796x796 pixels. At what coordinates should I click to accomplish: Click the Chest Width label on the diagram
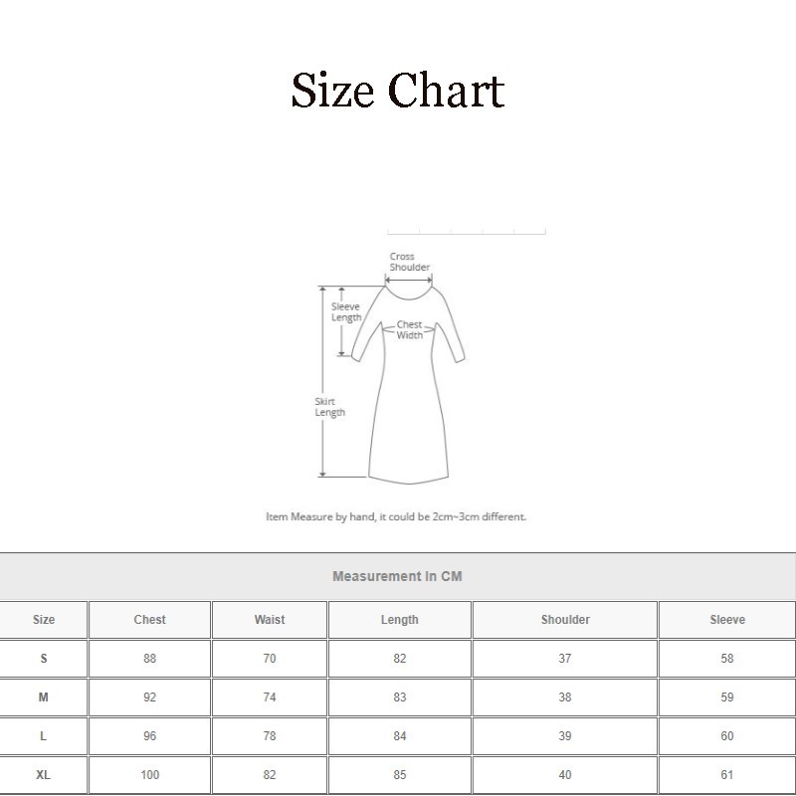coord(409,328)
